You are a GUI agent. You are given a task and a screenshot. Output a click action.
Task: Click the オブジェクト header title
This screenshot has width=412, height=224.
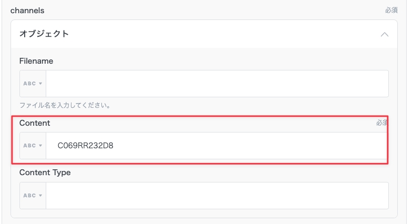pos(44,34)
